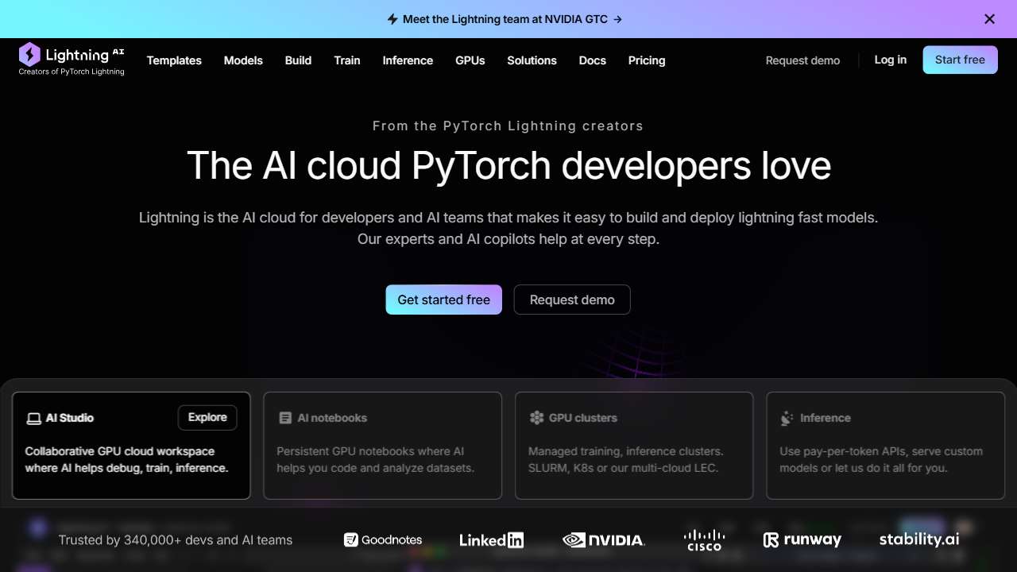Click the notebook icon beside AI notebooks
The height and width of the screenshot is (572, 1017).
(284, 417)
